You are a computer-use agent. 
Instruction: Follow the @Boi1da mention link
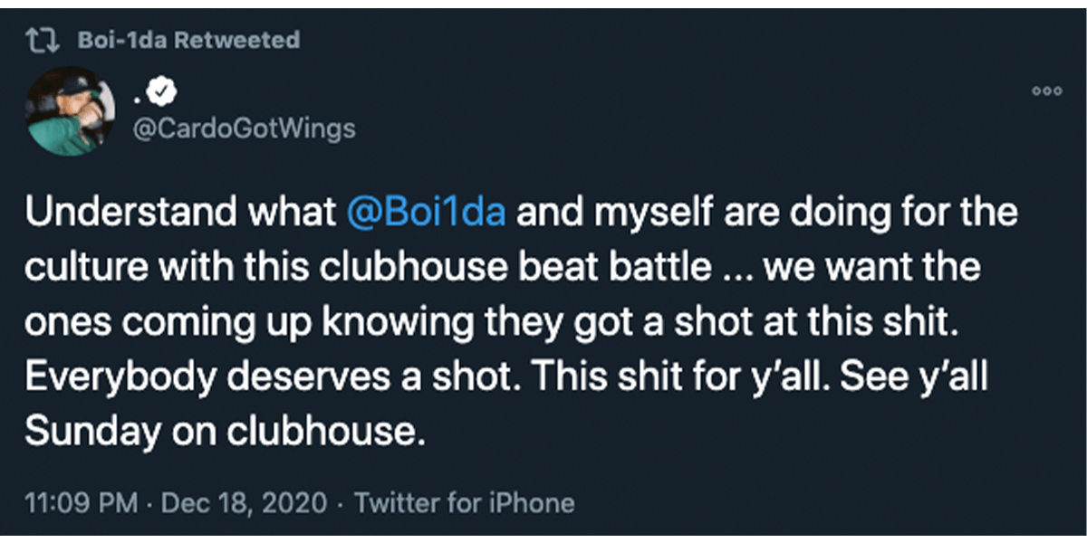[428, 214]
